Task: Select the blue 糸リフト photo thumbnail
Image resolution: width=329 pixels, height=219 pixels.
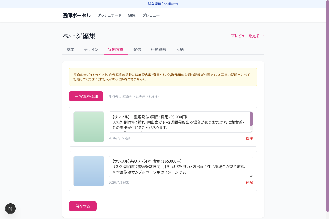Action: click(x=89, y=171)
